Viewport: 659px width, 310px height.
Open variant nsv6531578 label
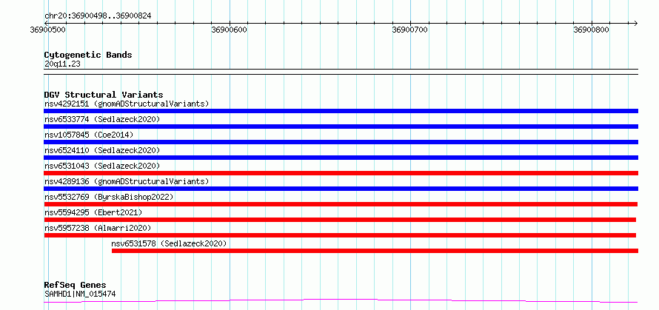tap(169, 243)
